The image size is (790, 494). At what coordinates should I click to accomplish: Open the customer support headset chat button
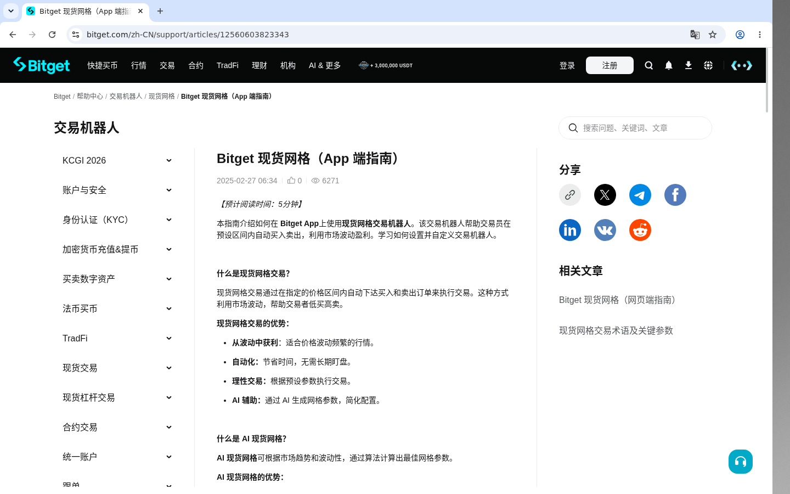[x=741, y=462]
